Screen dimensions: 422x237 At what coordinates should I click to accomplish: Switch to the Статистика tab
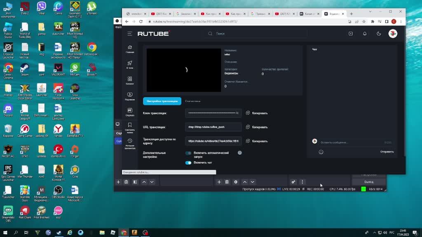click(x=193, y=101)
